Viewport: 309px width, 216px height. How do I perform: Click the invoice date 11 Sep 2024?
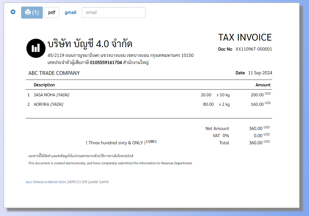[x=260, y=73]
